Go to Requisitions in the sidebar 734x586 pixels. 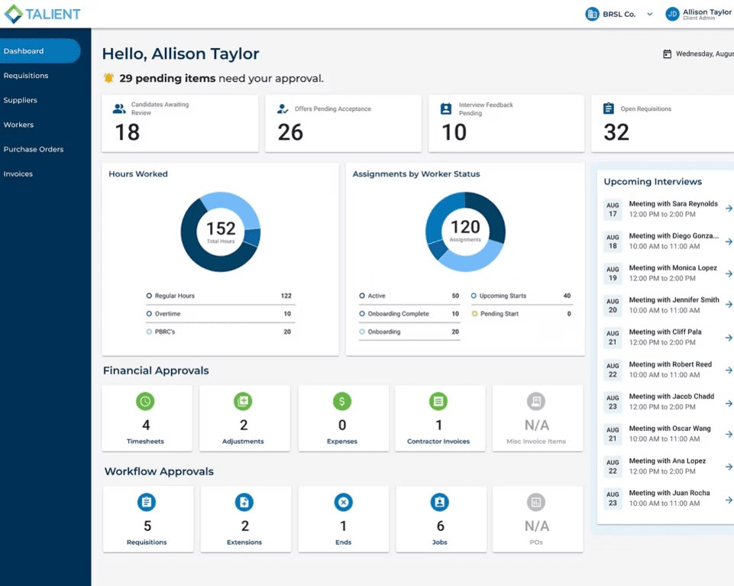(x=26, y=76)
